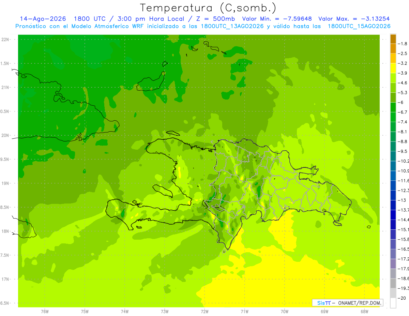This screenshot has height=316, width=409.
Task: Pick the green swatch between -6 and -6.7
Action: point(393,107)
